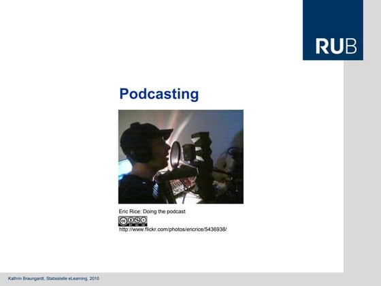Select the podcast recording photo
Viewport: 381px width, 286px height.
181,157
